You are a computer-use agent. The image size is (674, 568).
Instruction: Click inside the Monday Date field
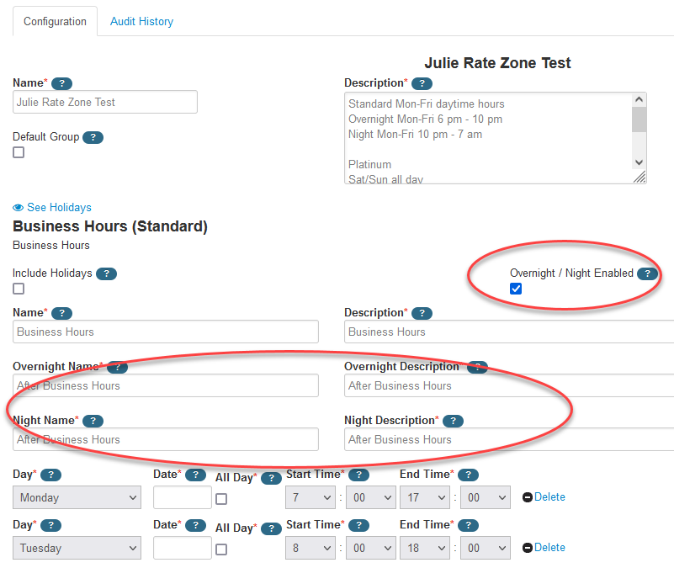click(x=182, y=497)
